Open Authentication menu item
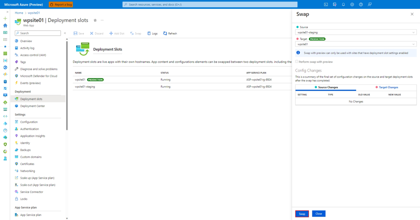The image size is (420, 220). [29, 129]
